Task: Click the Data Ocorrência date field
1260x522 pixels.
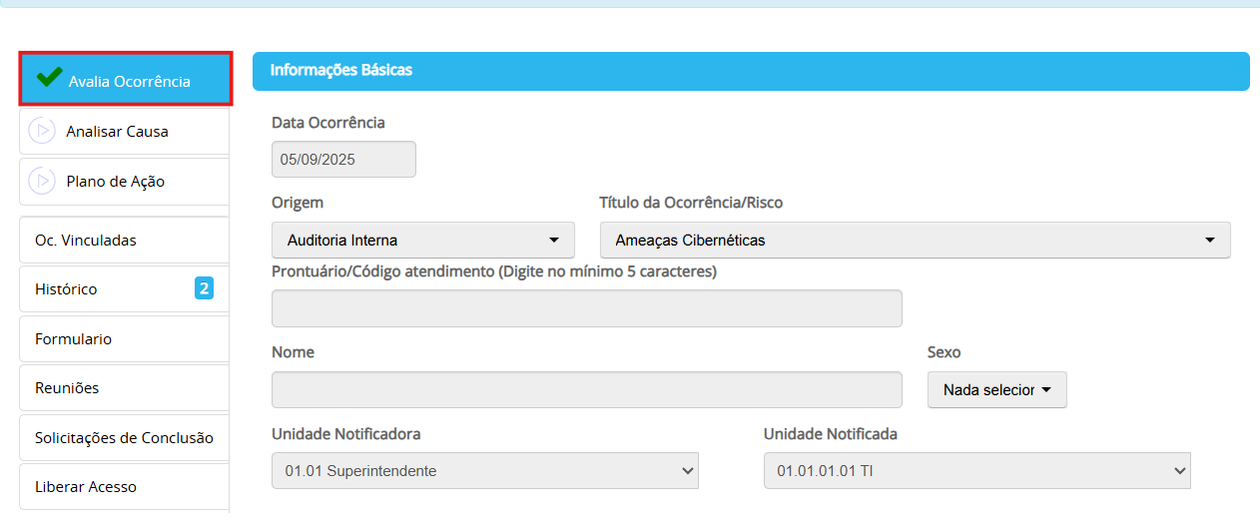Action: (343, 160)
